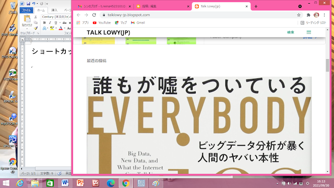
Task: Cut selection with the scissors icon
Action: click(35, 17)
